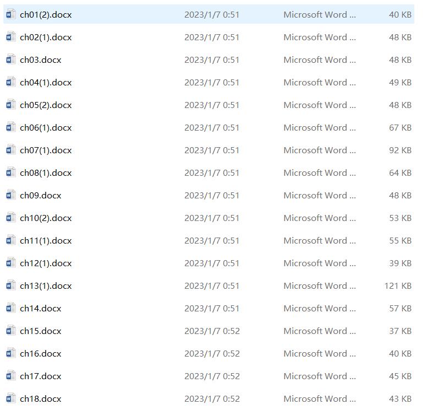Click the 55 KB size value
This screenshot has width=432, height=415.
point(400,241)
